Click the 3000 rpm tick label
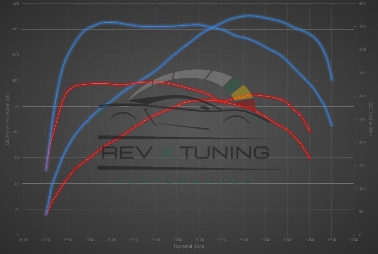Viewport: 378px width, 254px height. [x=200, y=240]
